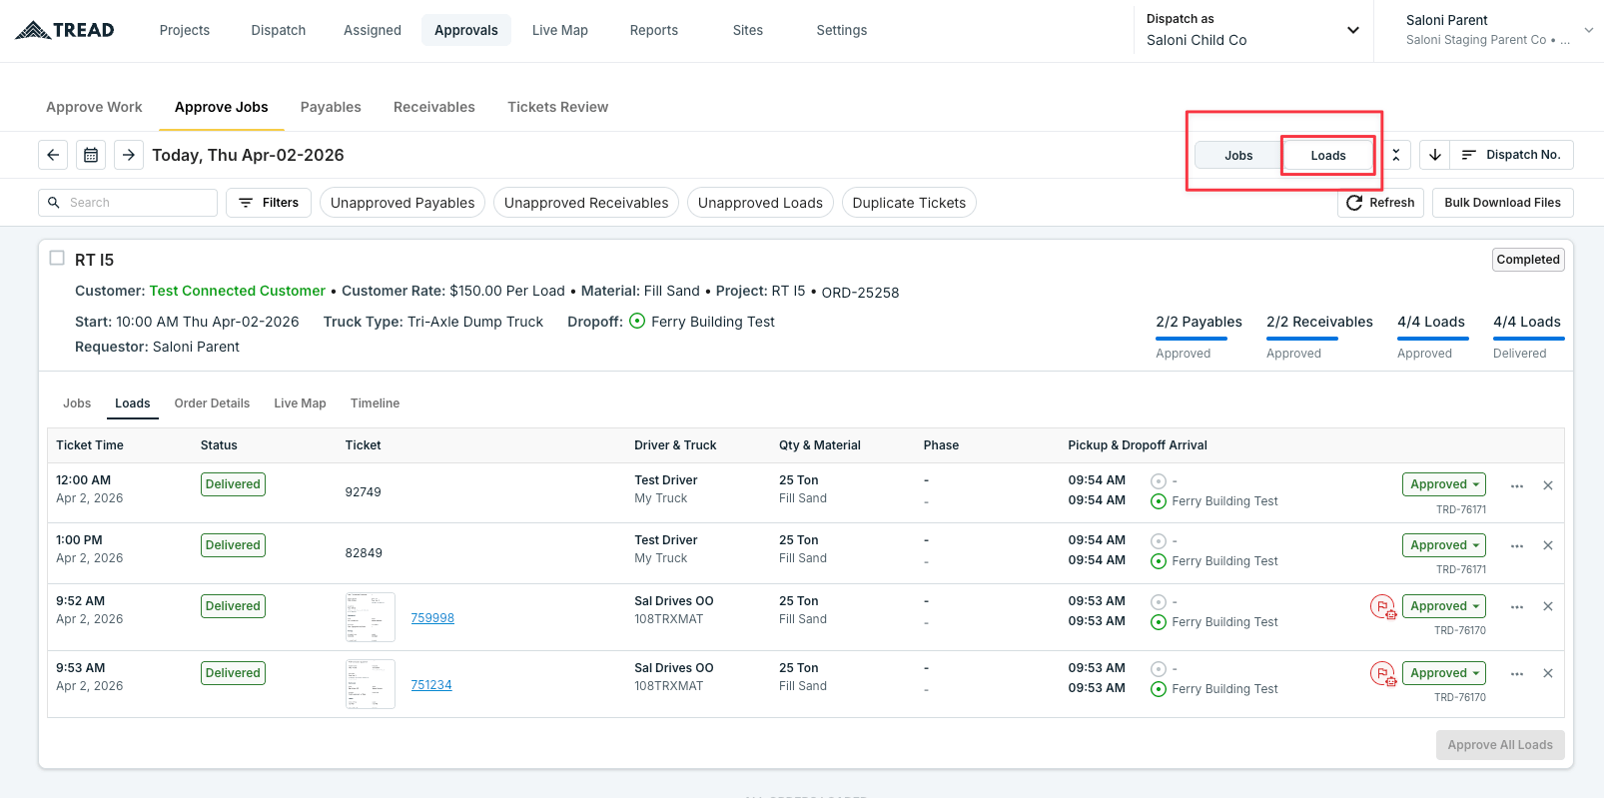
Task: Open the Dispatch as company dropdown
Action: point(1253,30)
